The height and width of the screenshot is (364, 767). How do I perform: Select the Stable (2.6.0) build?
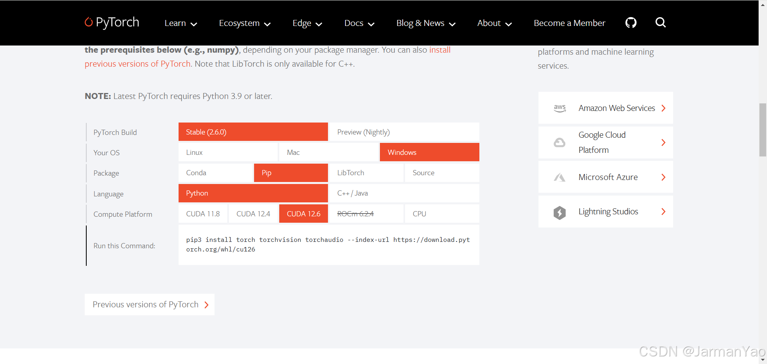[x=253, y=132]
